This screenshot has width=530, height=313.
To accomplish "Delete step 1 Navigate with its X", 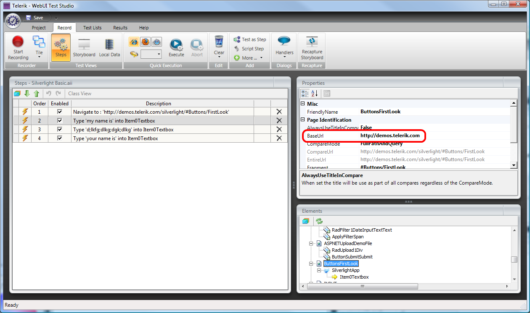I will (279, 112).
